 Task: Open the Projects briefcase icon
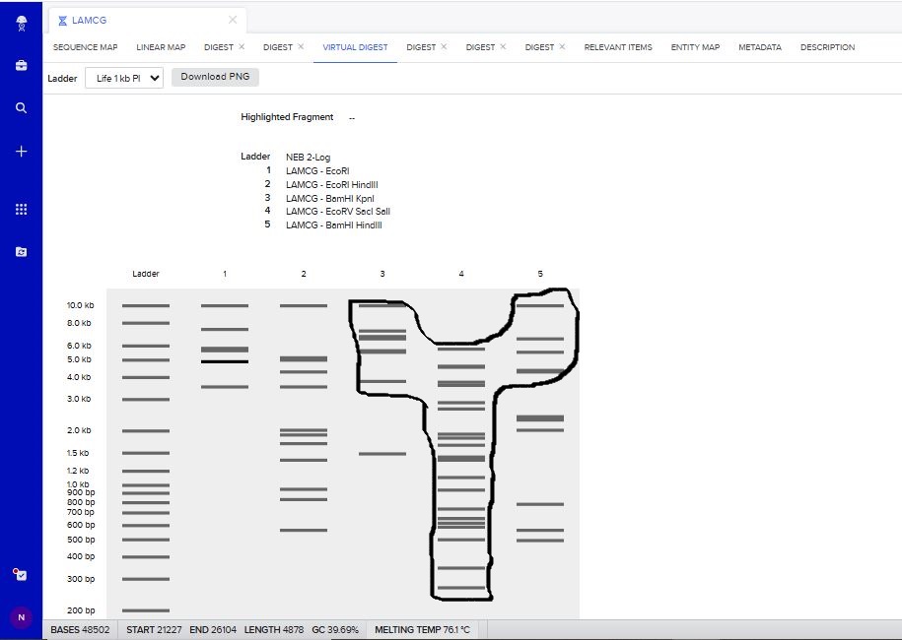click(x=21, y=66)
